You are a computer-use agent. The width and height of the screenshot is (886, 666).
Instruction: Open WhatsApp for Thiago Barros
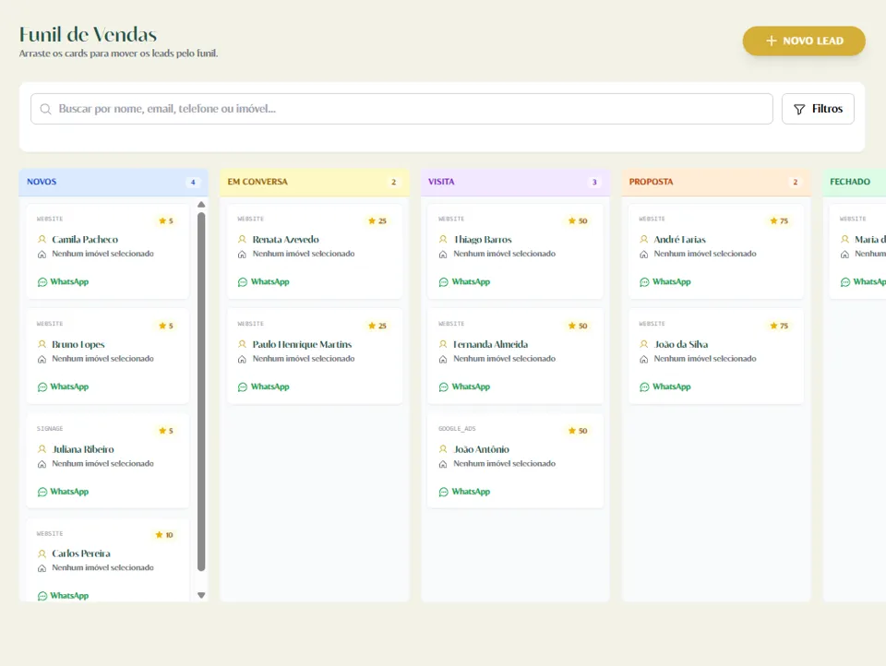(x=464, y=282)
